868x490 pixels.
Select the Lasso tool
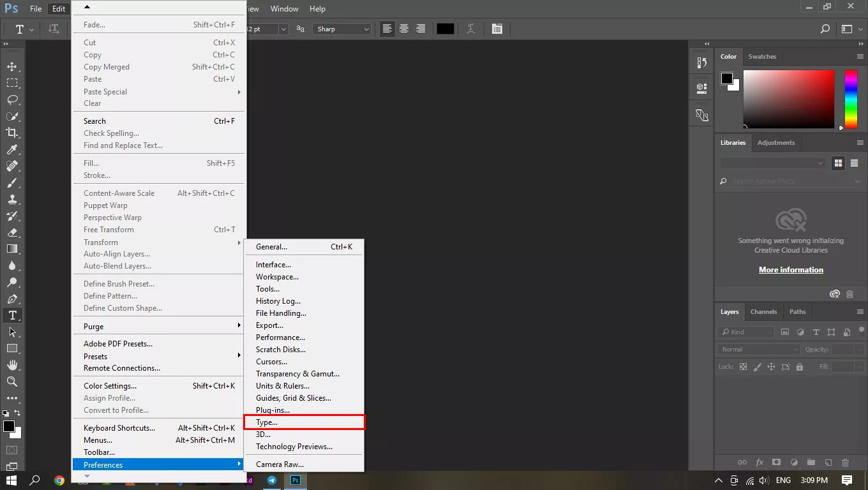(x=12, y=100)
